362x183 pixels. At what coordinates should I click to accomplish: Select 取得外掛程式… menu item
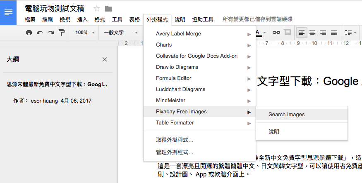[x=199, y=140]
